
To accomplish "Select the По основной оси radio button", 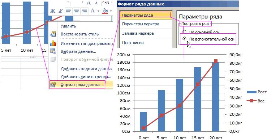I will pos(185,32).
